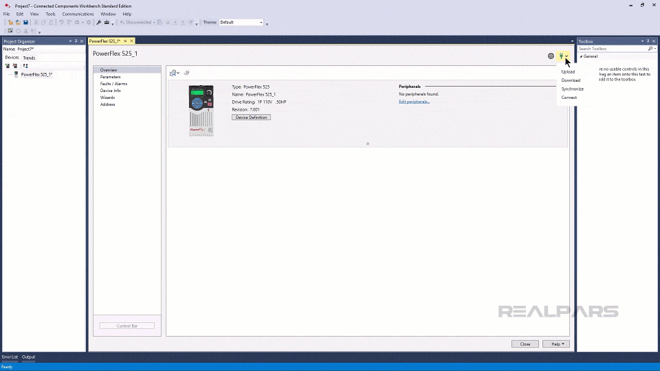Click the third network icon under Devices tab
The width and height of the screenshot is (660, 371).
pyautogui.click(x=25, y=66)
